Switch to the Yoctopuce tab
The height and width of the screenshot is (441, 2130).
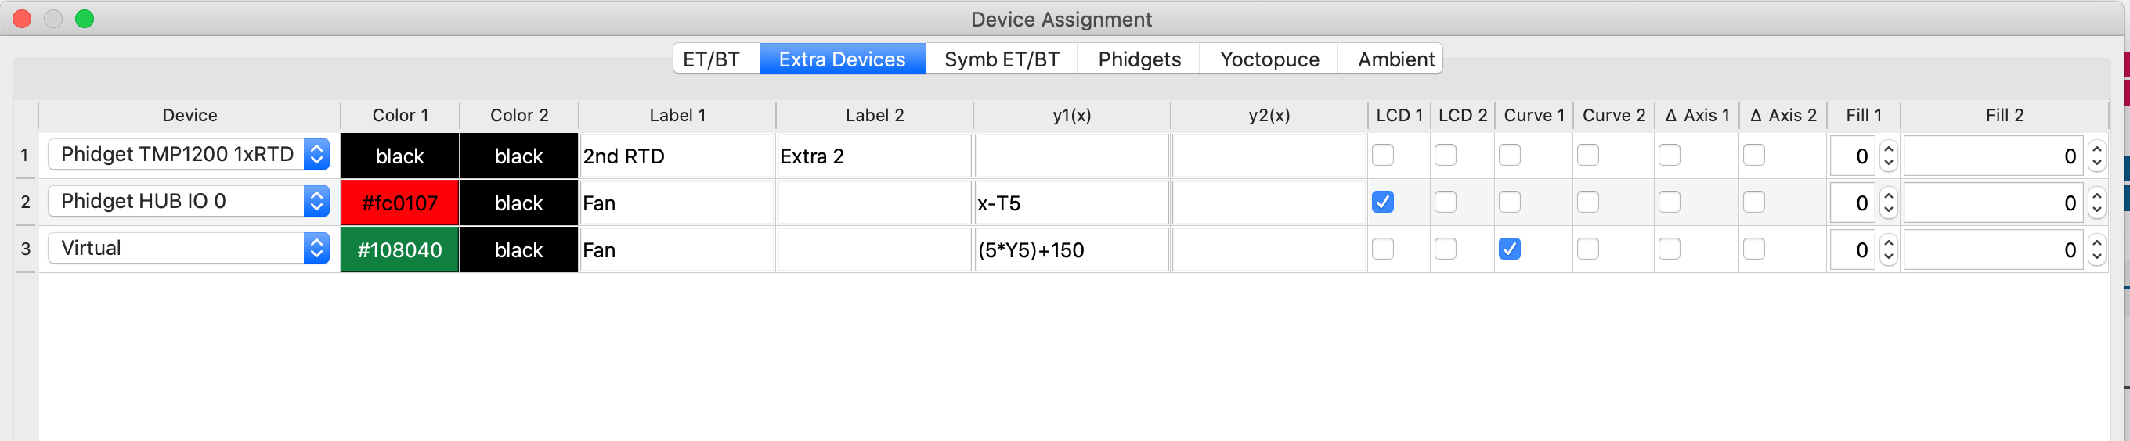[x=1269, y=59]
